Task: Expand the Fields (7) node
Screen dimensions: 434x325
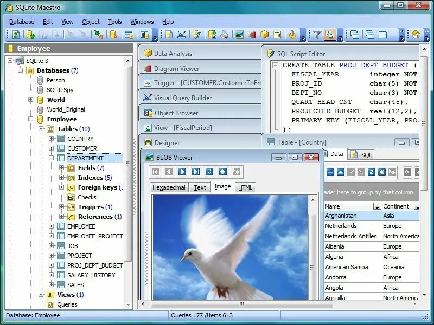Action: 61,167
